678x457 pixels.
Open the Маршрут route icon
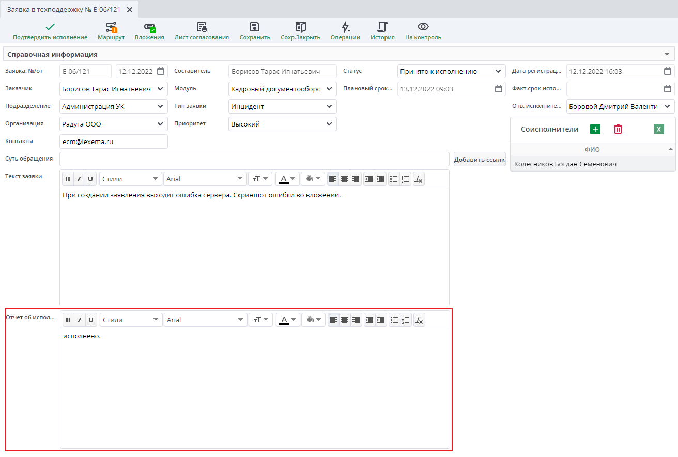click(x=111, y=27)
